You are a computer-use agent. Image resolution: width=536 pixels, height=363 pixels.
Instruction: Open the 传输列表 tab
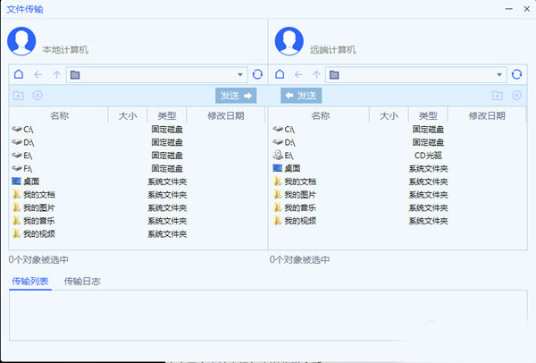29,282
